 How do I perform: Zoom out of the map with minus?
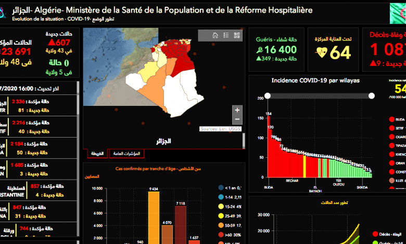pyautogui.click(x=237, y=119)
